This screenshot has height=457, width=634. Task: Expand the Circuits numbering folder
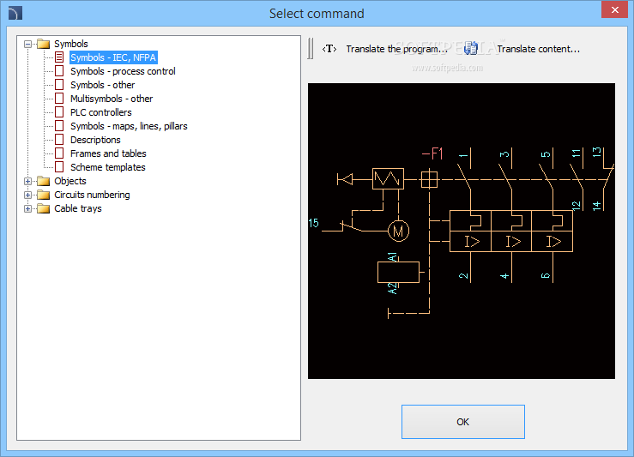pos(27,195)
